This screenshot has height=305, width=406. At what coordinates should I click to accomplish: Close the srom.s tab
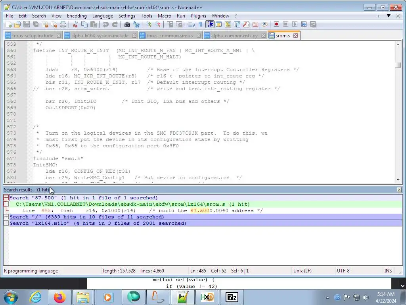coord(295,35)
